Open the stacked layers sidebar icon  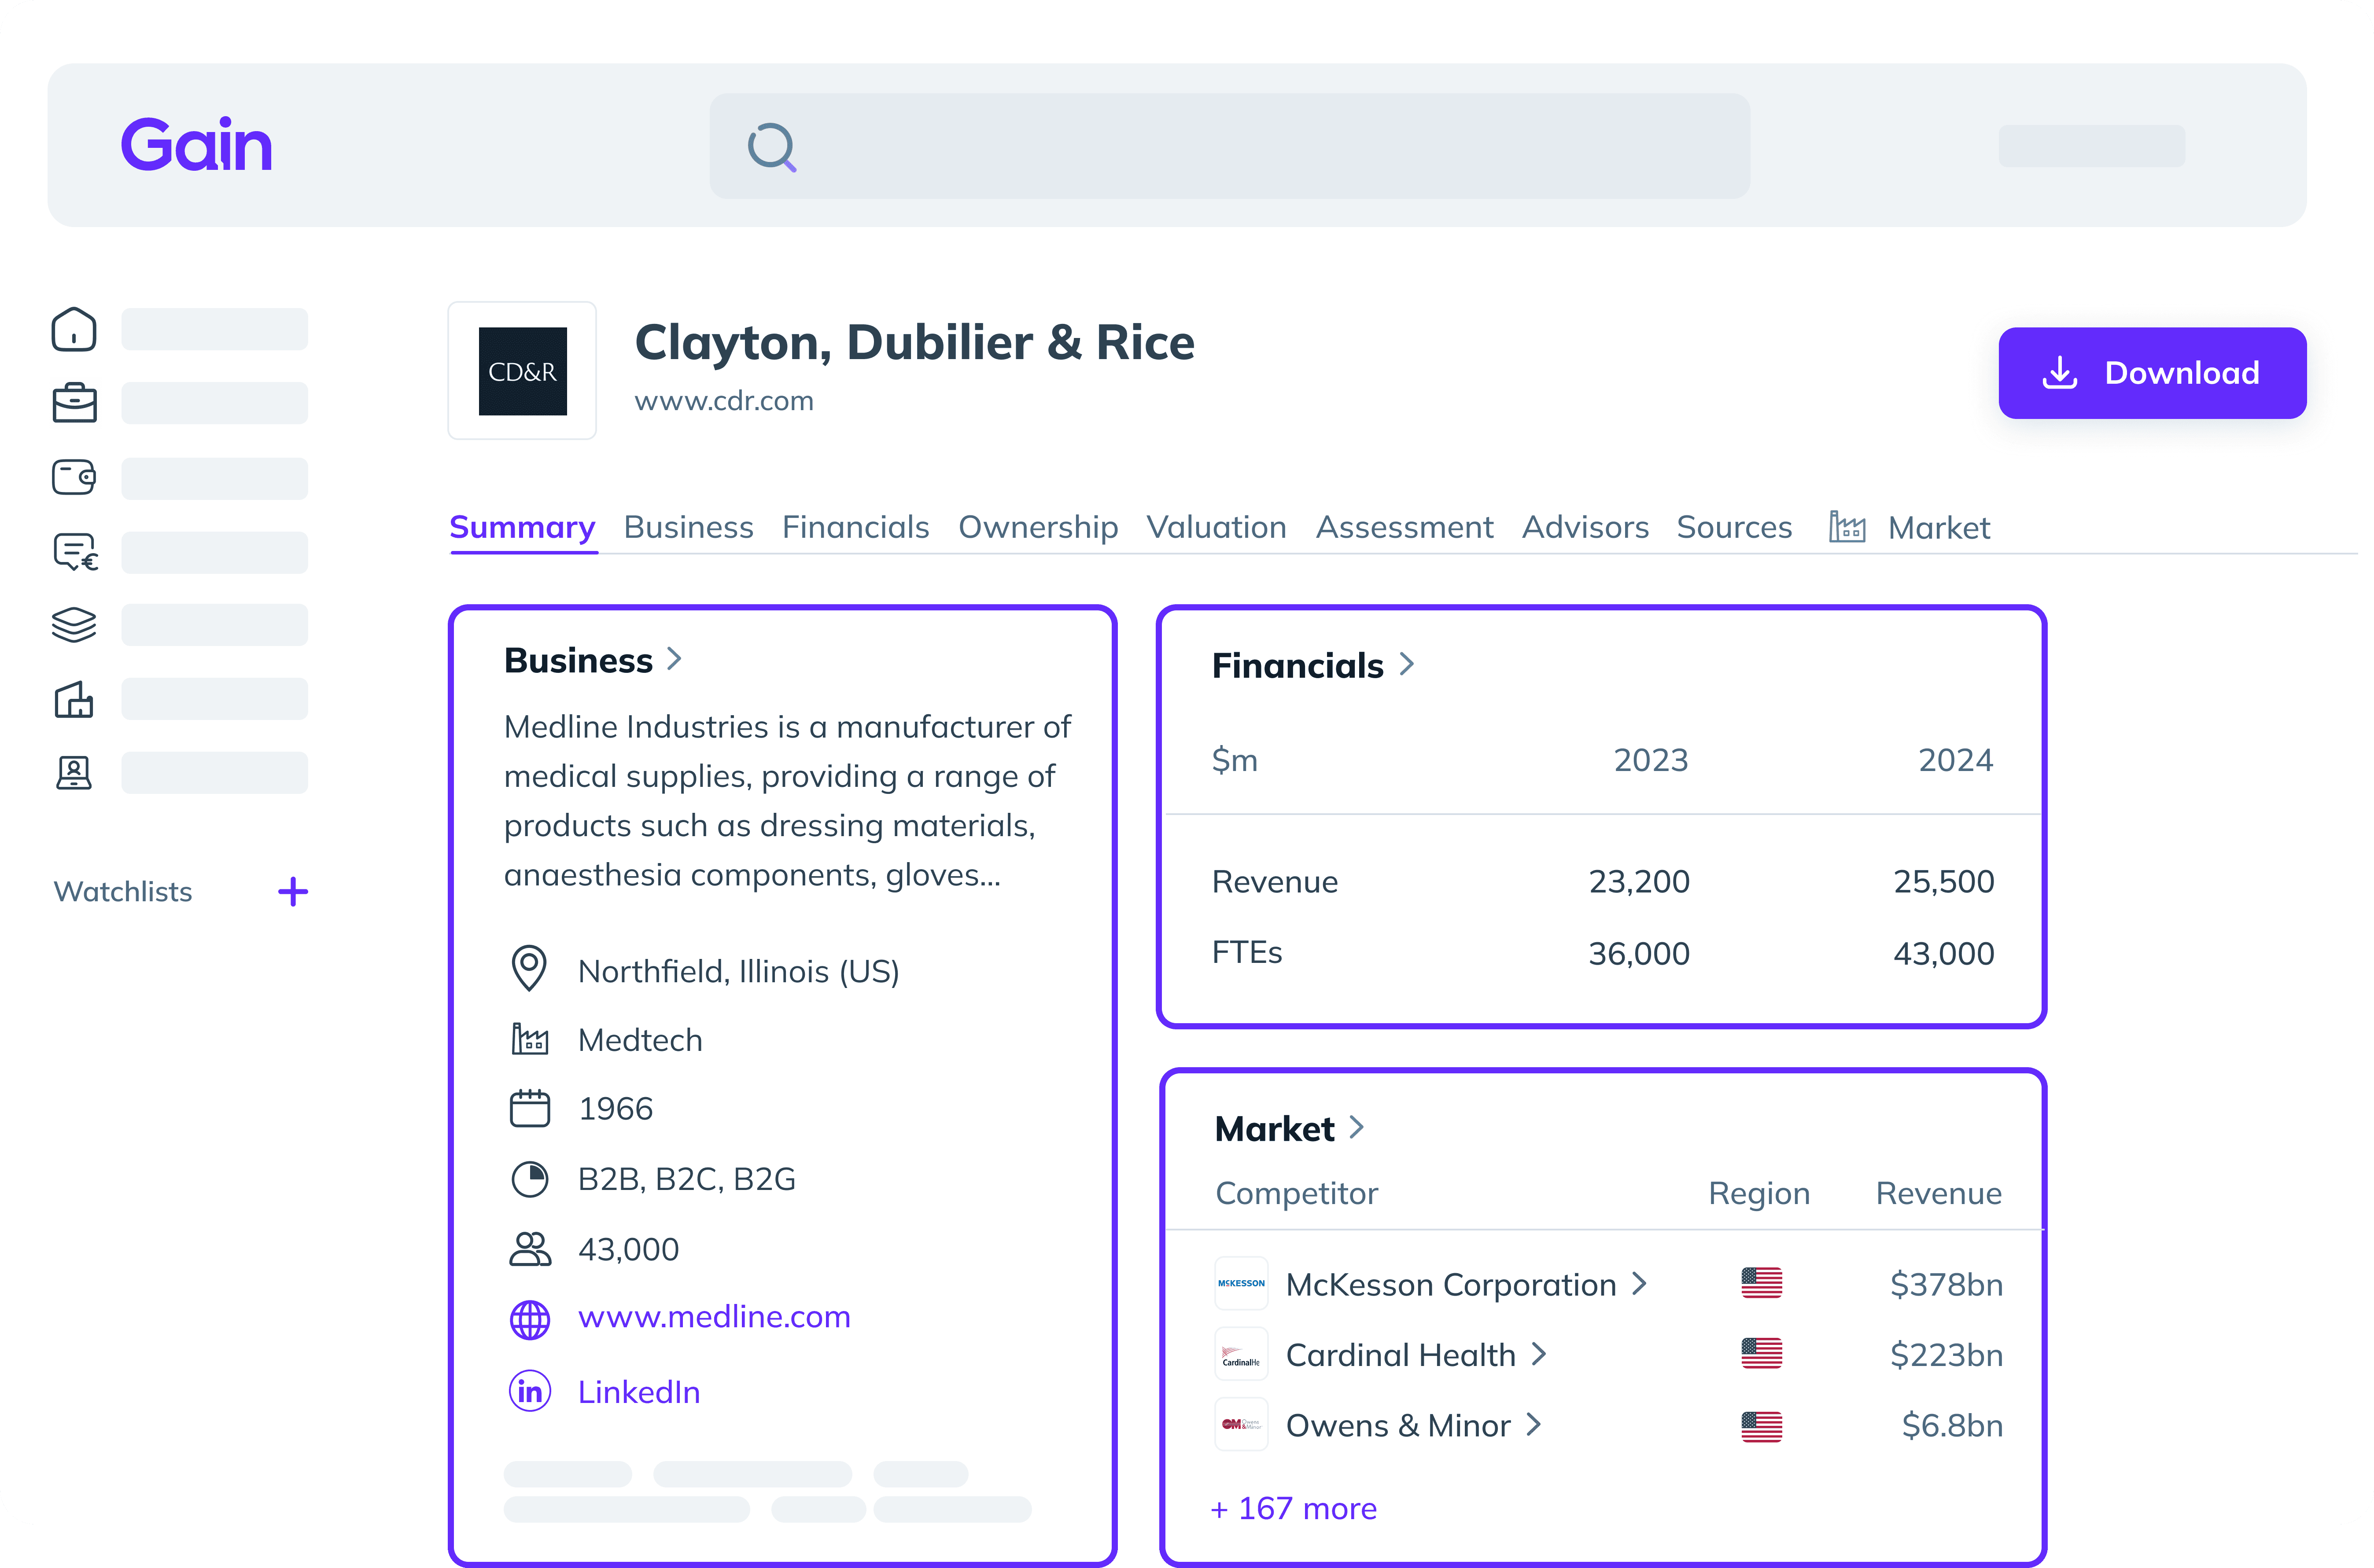click(74, 625)
